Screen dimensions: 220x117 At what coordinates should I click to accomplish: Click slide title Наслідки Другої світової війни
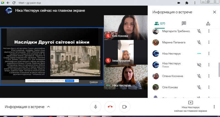click(52, 42)
